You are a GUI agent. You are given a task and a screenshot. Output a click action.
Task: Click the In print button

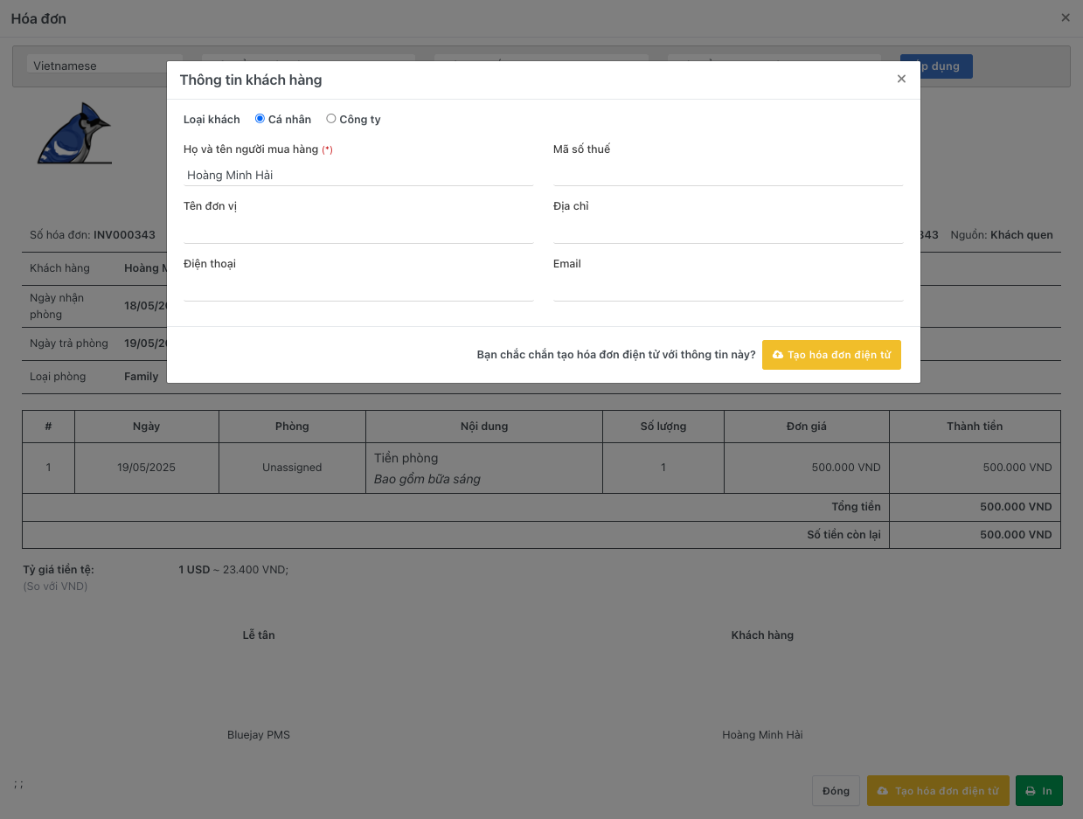tap(1039, 791)
